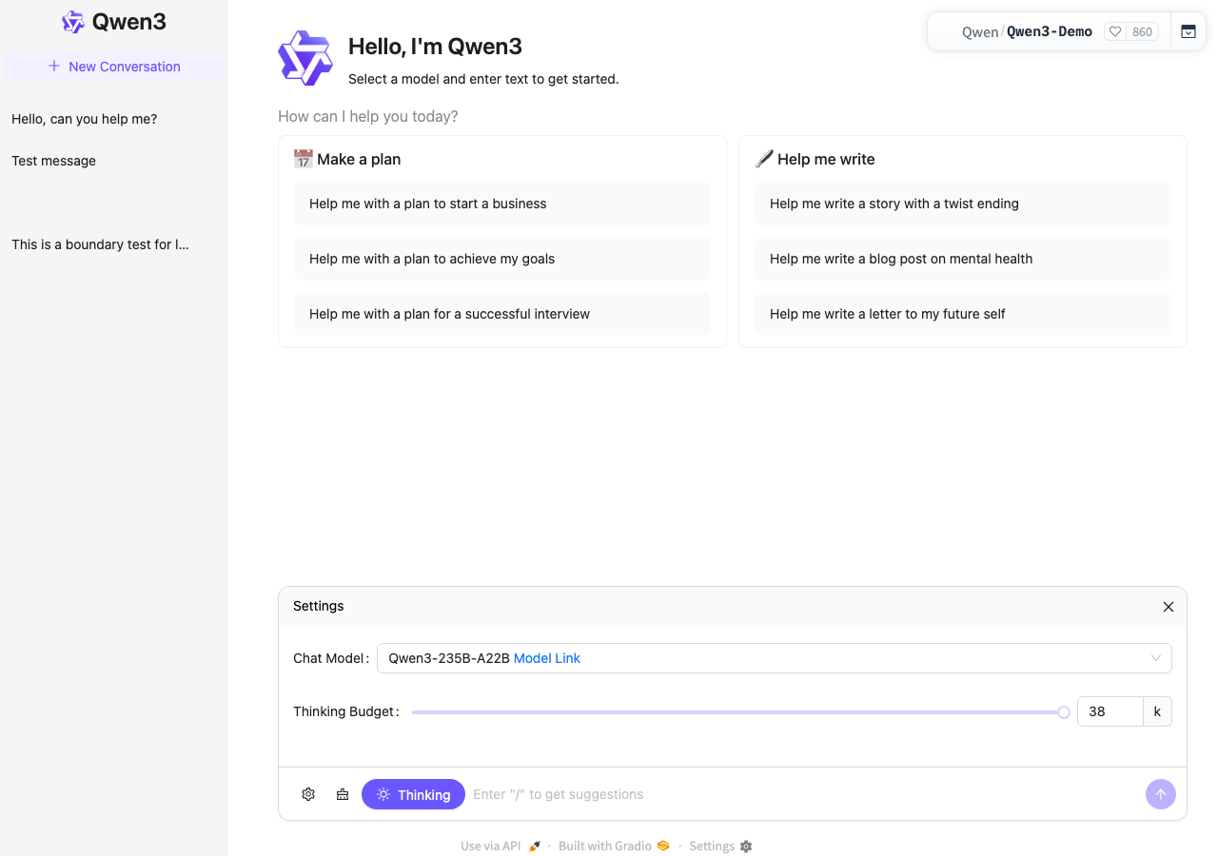Open the 'This is a boundary test' conversation
This screenshot has width=1218, height=856.
click(114, 244)
